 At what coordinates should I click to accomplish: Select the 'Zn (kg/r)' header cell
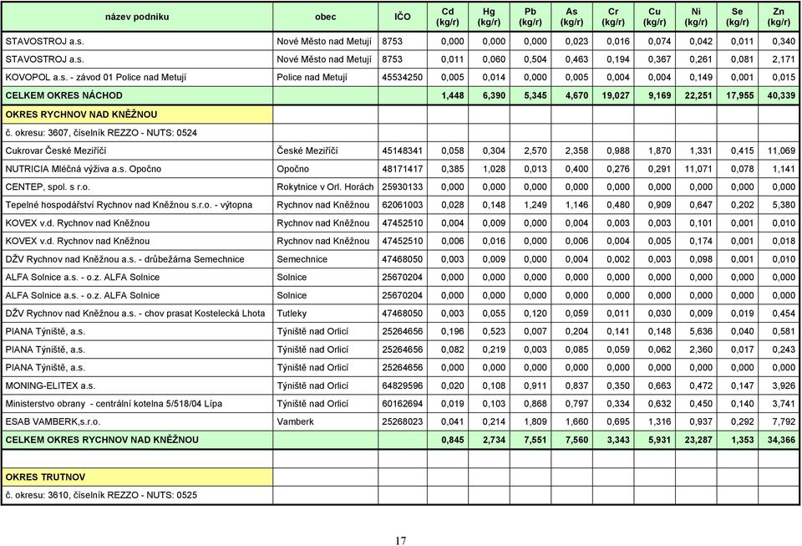[x=779, y=17]
